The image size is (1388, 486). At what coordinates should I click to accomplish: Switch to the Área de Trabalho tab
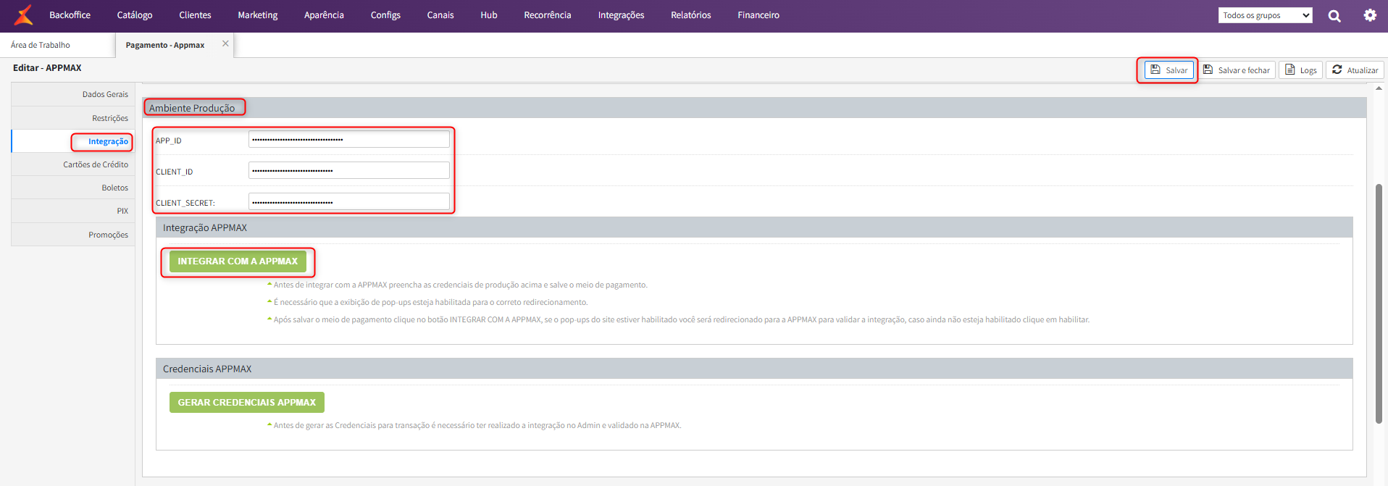point(41,45)
